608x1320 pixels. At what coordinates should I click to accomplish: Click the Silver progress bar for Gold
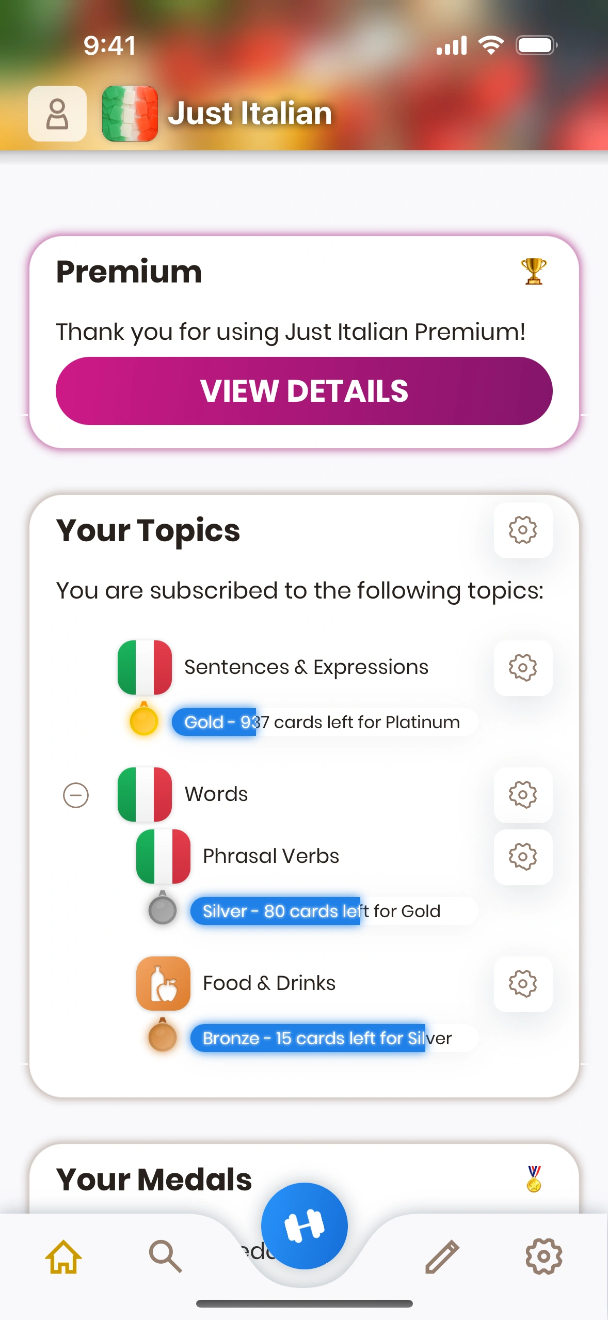tap(333, 911)
